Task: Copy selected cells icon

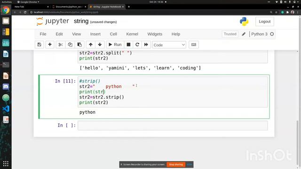Action: tap(70, 45)
